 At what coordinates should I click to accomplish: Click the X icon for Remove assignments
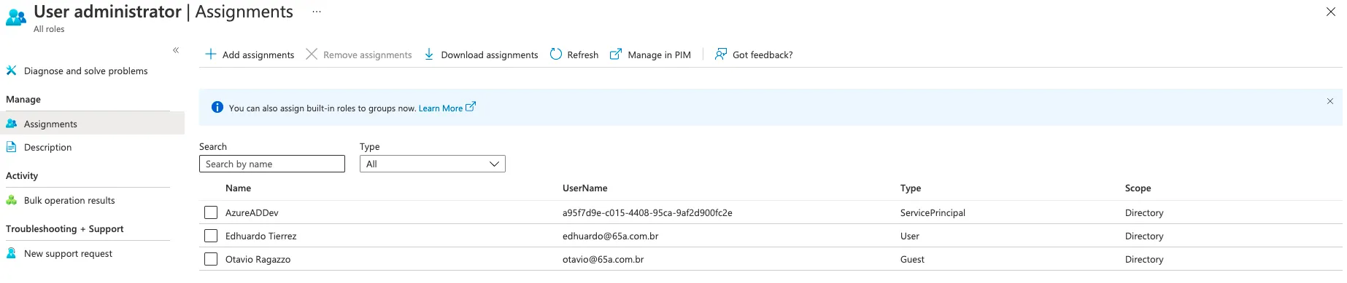pyautogui.click(x=312, y=55)
